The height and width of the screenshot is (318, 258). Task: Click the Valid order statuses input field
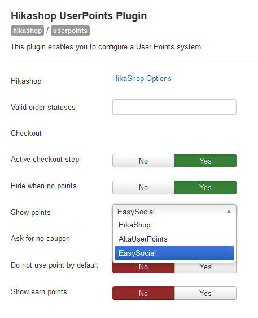(174, 107)
